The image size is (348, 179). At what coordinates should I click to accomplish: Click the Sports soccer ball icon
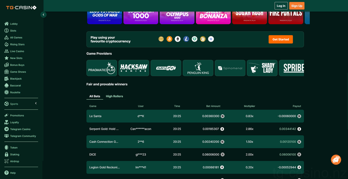(7, 104)
